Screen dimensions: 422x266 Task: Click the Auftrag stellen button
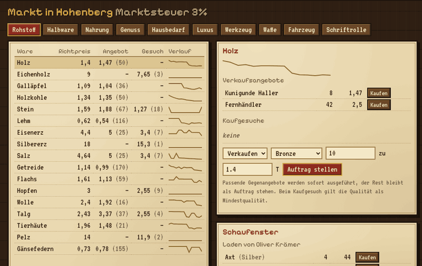pyautogui.click(x=312, y=169)
